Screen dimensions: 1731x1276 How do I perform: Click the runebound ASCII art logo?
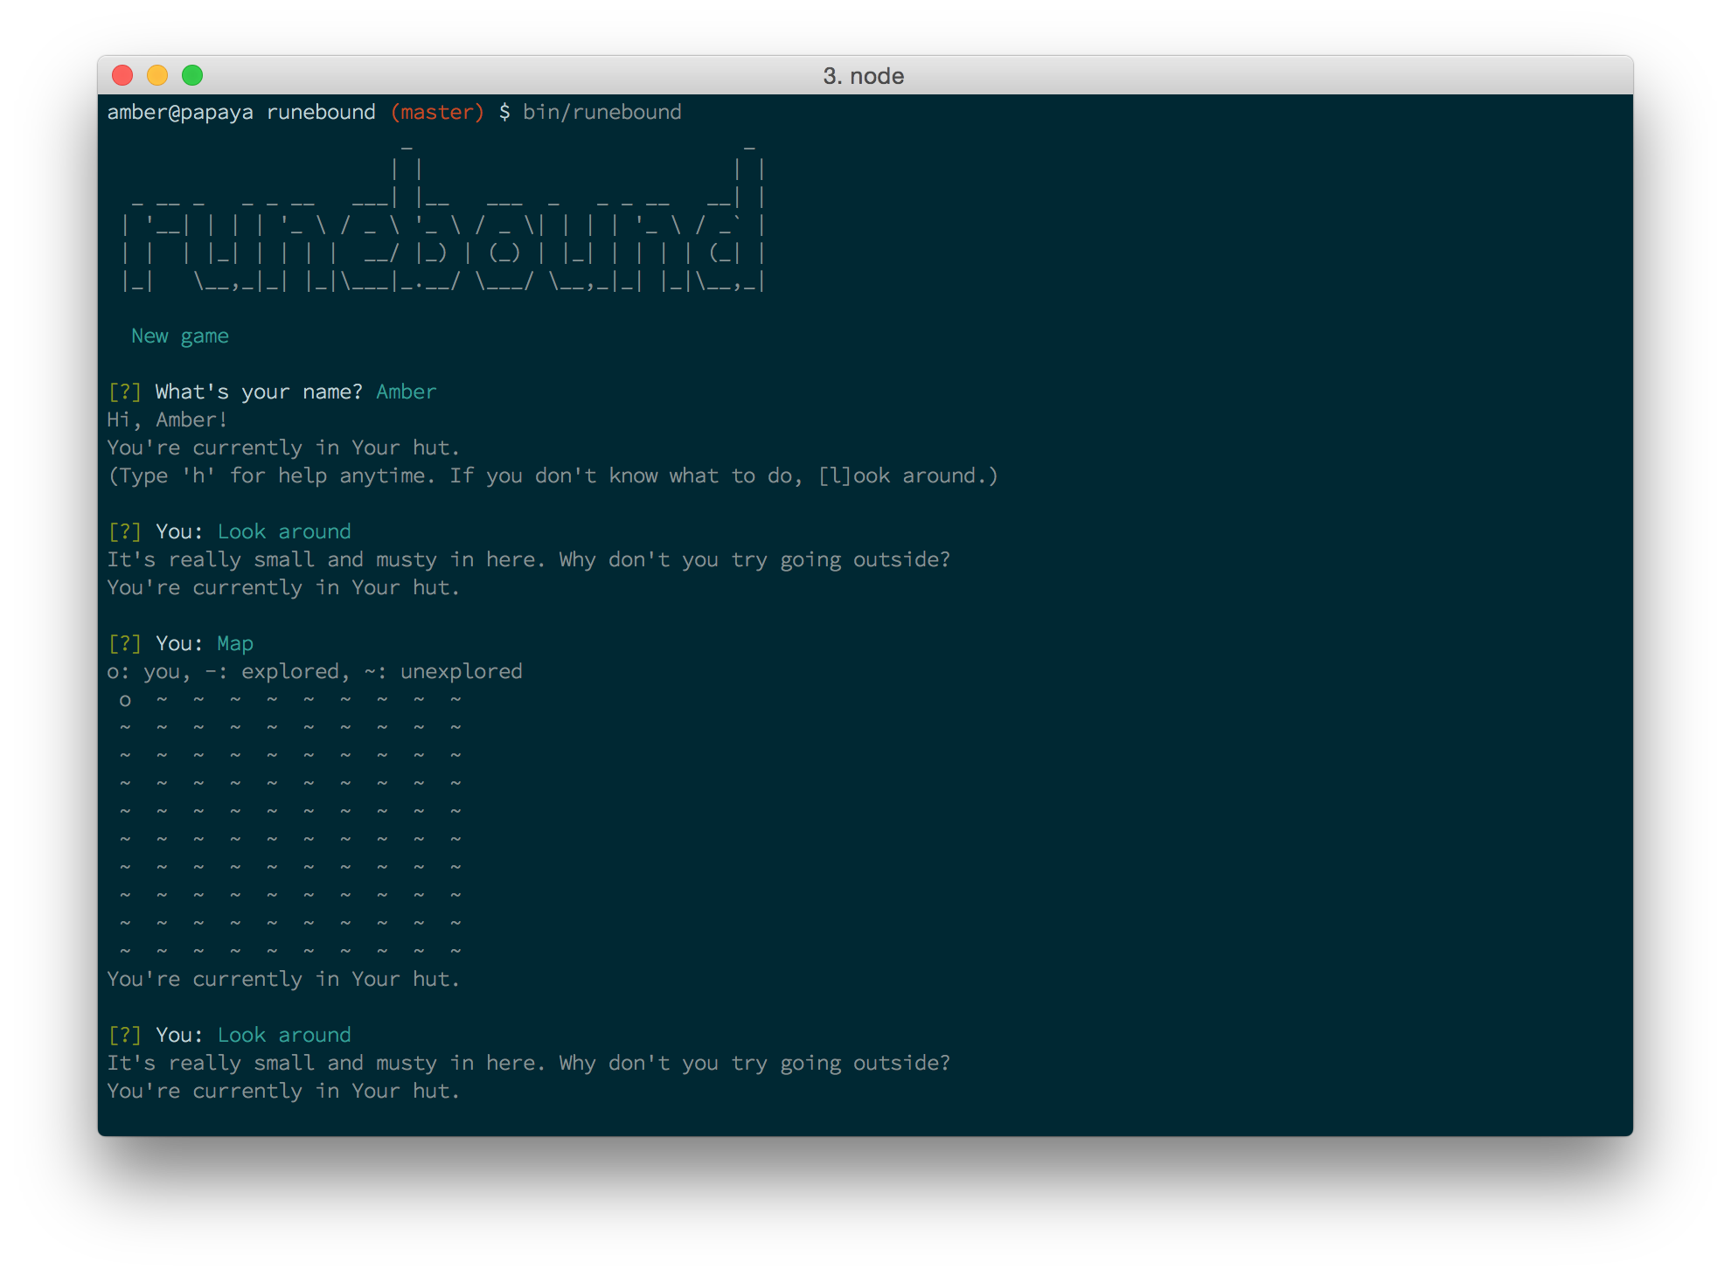click(x=444, y=225)
